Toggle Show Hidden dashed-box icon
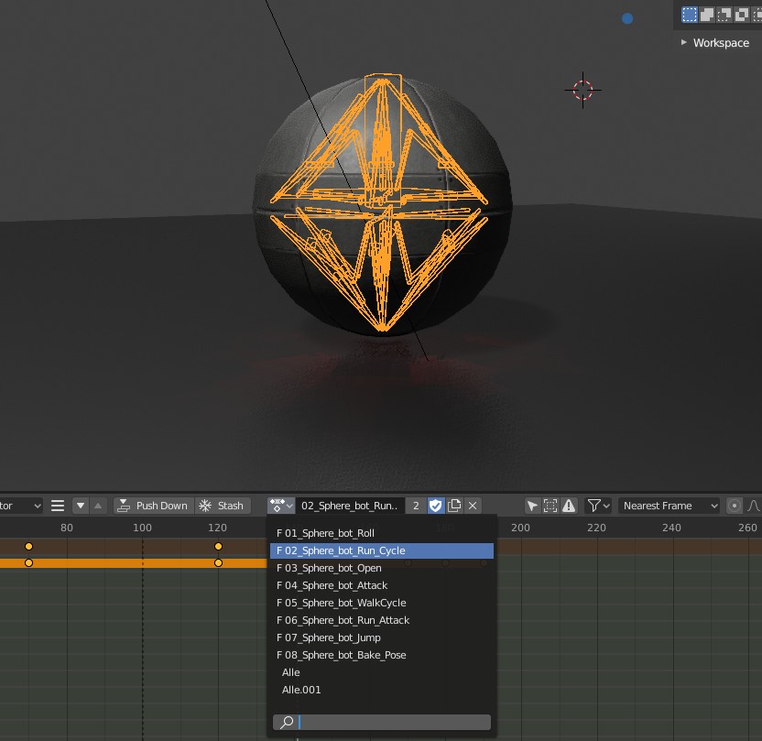 (550, 506)
